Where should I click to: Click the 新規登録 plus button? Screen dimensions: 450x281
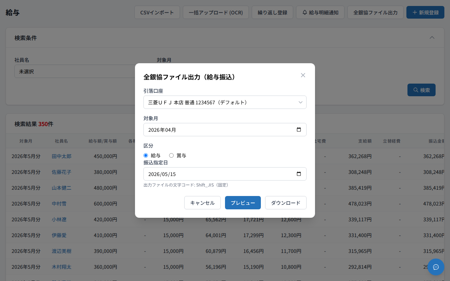[x=425, y=12]
